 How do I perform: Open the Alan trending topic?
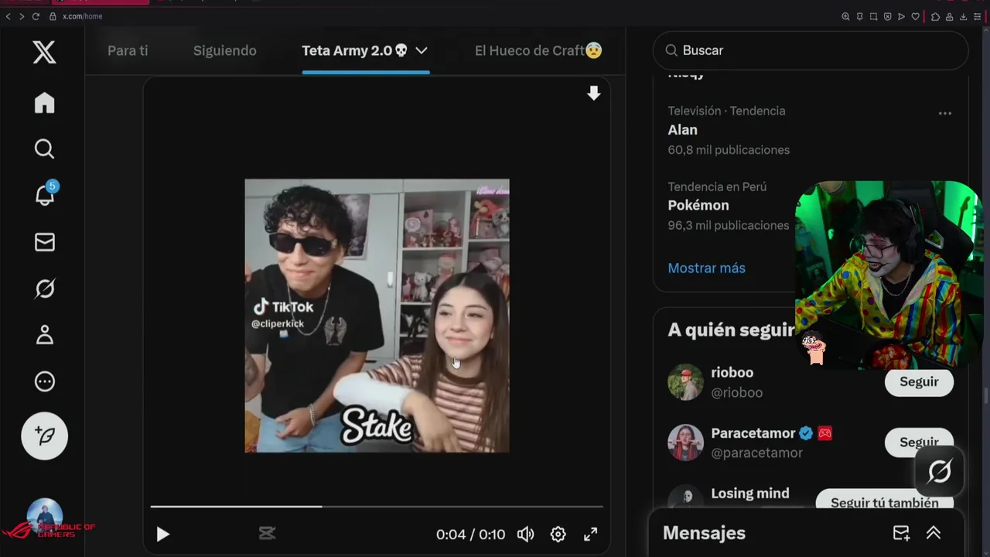pyautogui.click(x=682, y=130)
